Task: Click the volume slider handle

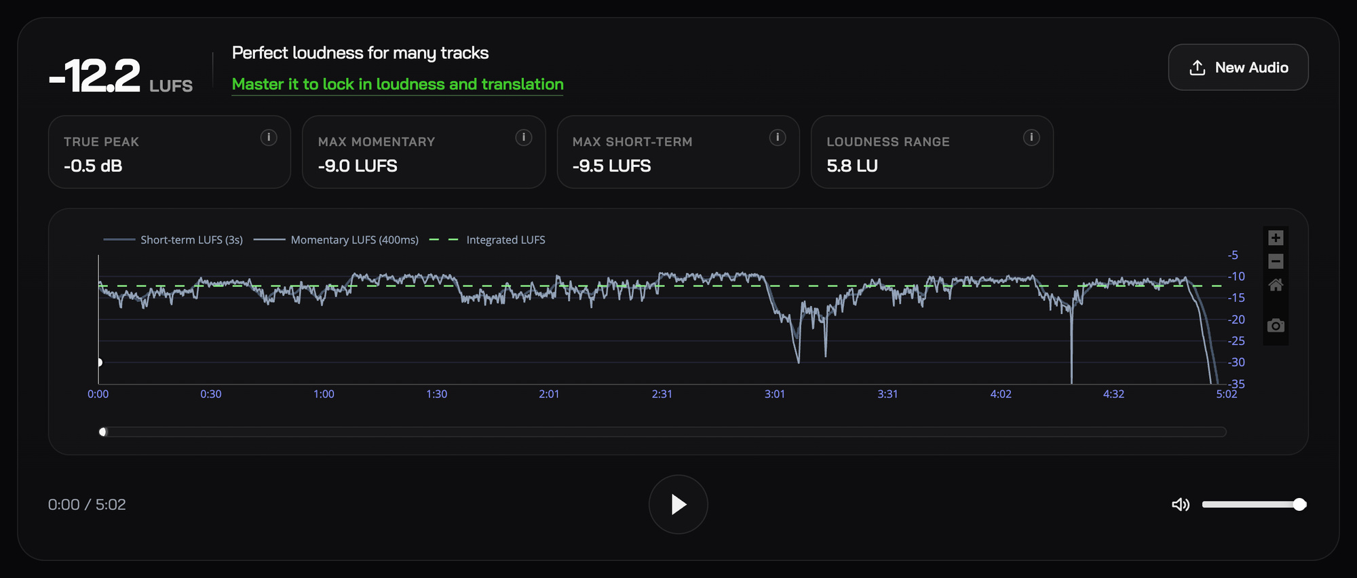Action: coord(1299,504)
